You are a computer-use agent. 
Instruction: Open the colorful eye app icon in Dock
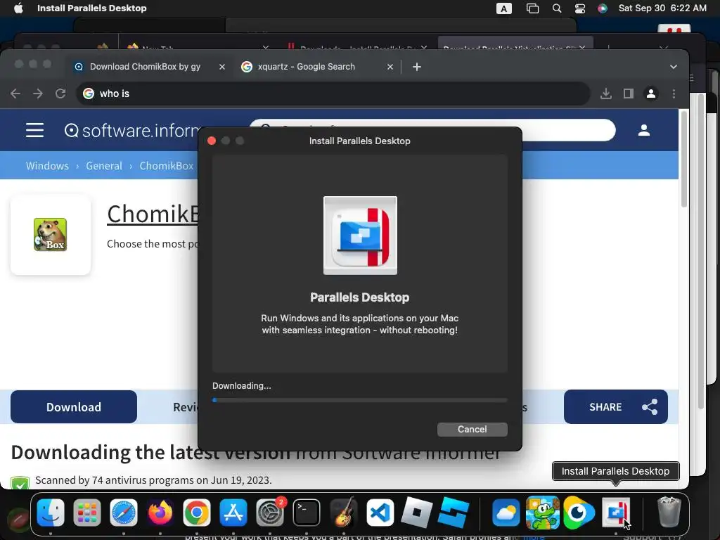pos(579,513)
